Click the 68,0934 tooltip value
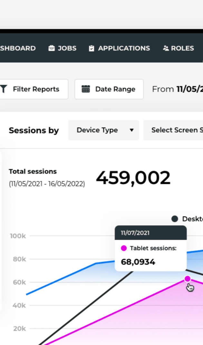Screen dimensions: 203x345 138,262
